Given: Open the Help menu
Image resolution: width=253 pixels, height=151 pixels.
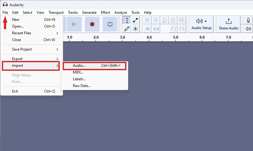Looking at the screenshot, I should pos(148,12).
